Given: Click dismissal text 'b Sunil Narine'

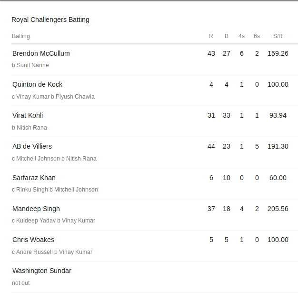Looking at the screenshot, I should (x=30, y=65).
